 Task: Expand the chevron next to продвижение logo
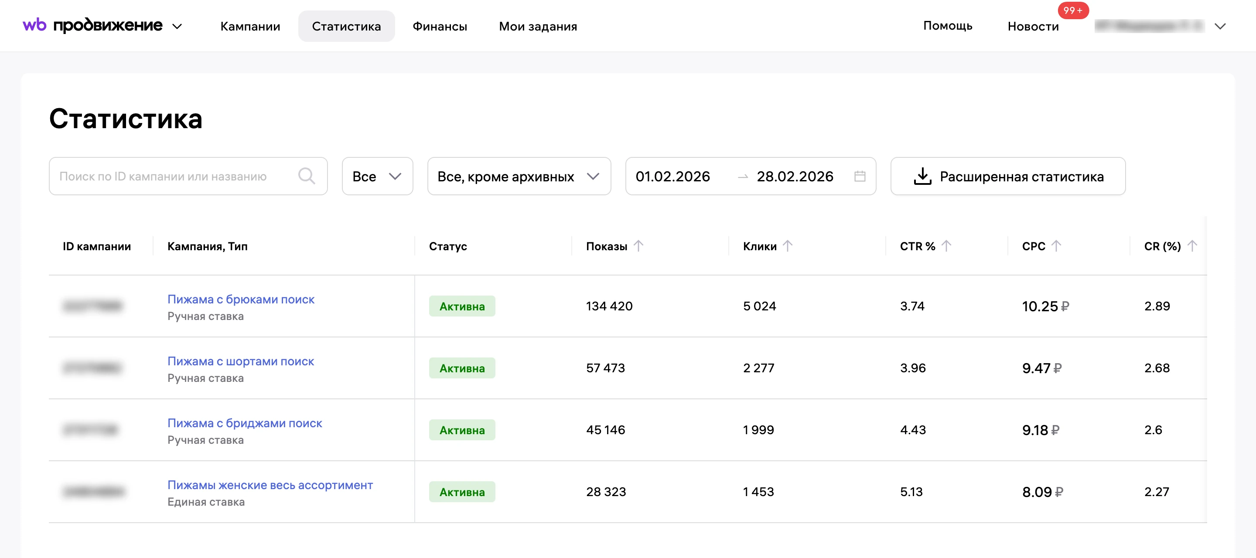coord(177,26)
